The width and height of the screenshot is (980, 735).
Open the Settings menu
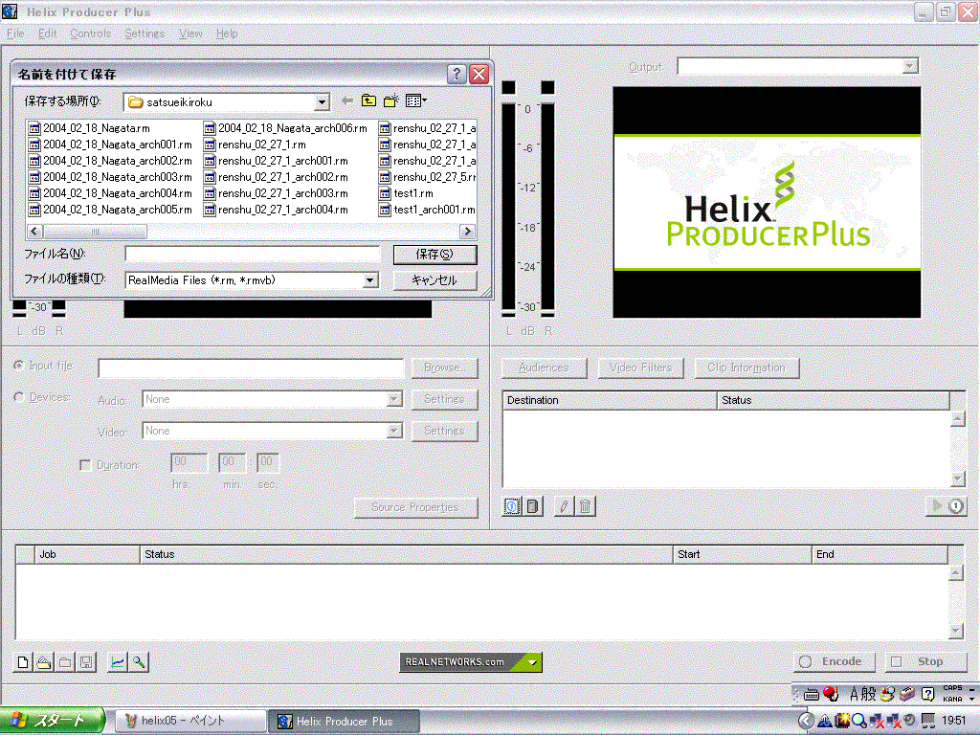click(x=145, y=33)
